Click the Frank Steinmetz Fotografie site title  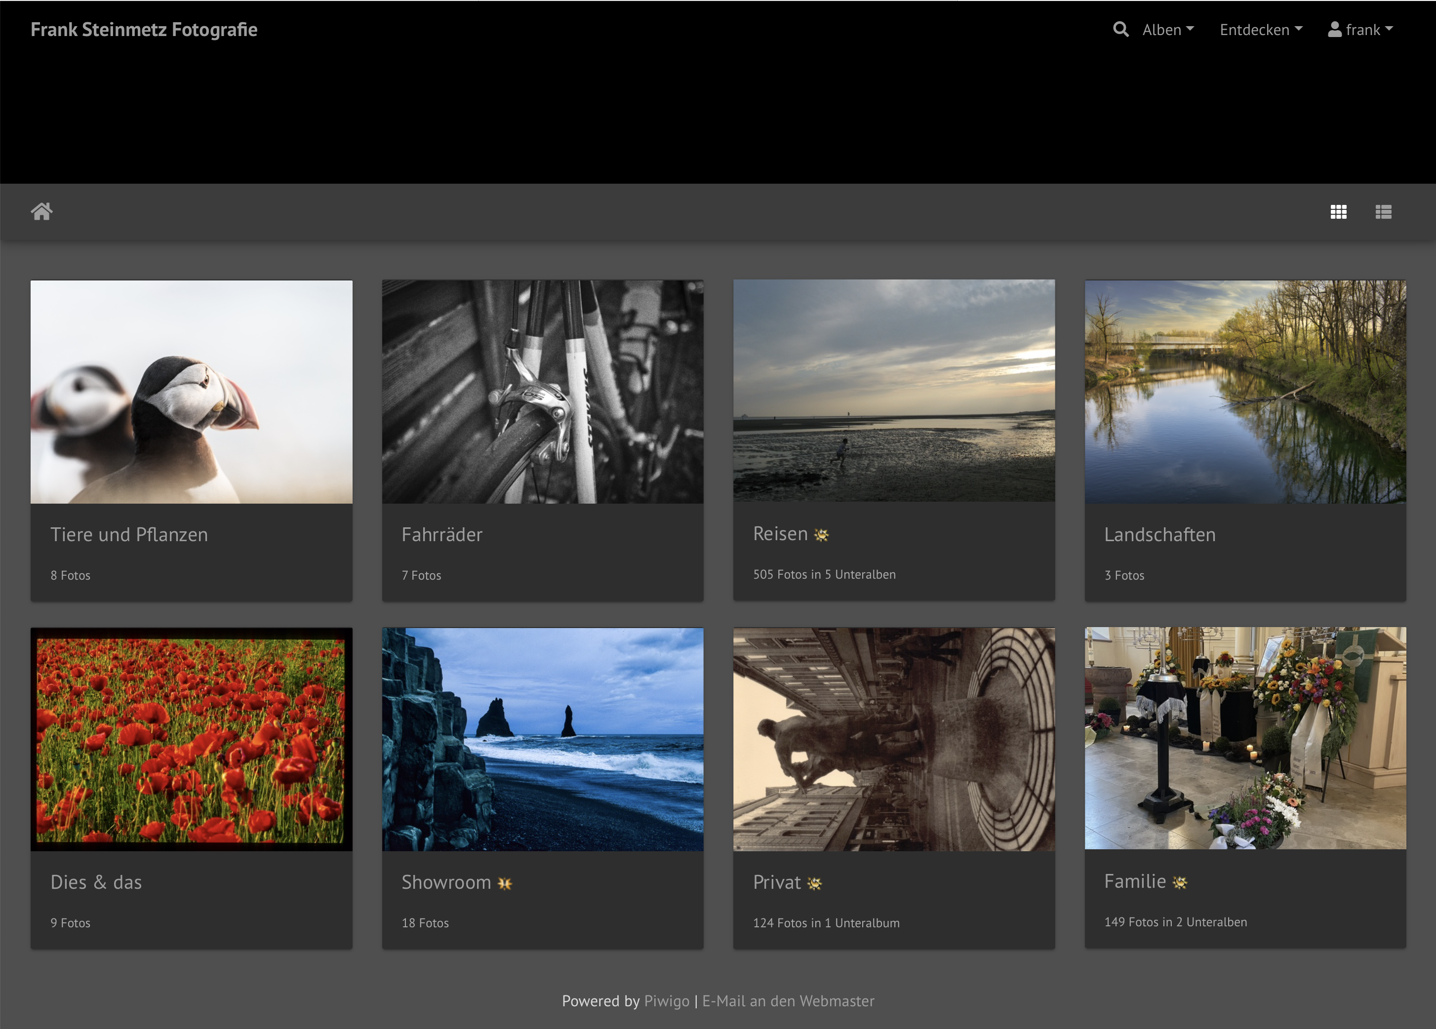pyautogui.click(x=144, y=30)
